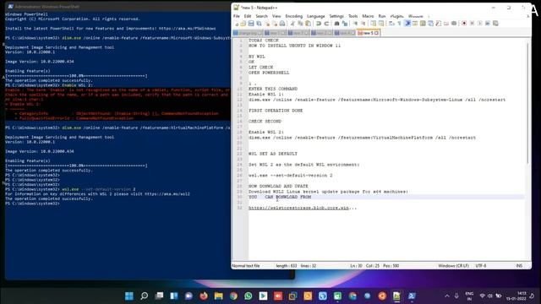The image size is (541, 304).
Task: Open the Function List toolbar icon
Action: [x=438, y=24]
